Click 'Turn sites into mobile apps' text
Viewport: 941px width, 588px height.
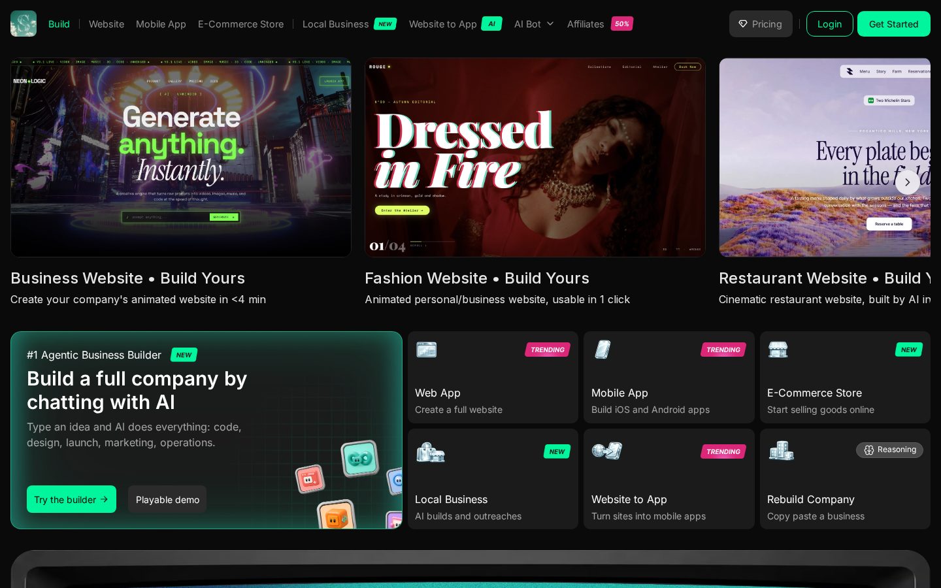648,516
